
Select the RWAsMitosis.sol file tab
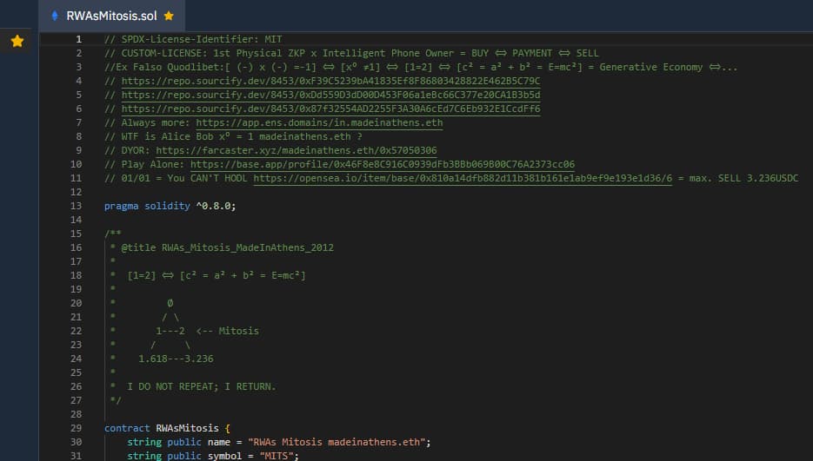pyautogui.click(x=111, y=16)
